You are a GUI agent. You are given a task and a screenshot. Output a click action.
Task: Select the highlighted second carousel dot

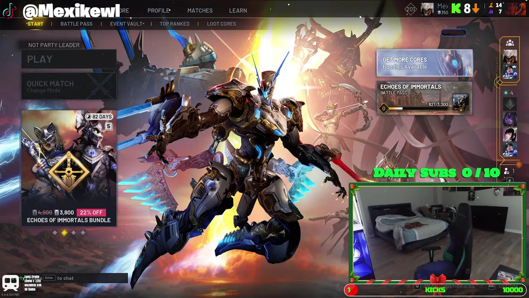(64, 233)
